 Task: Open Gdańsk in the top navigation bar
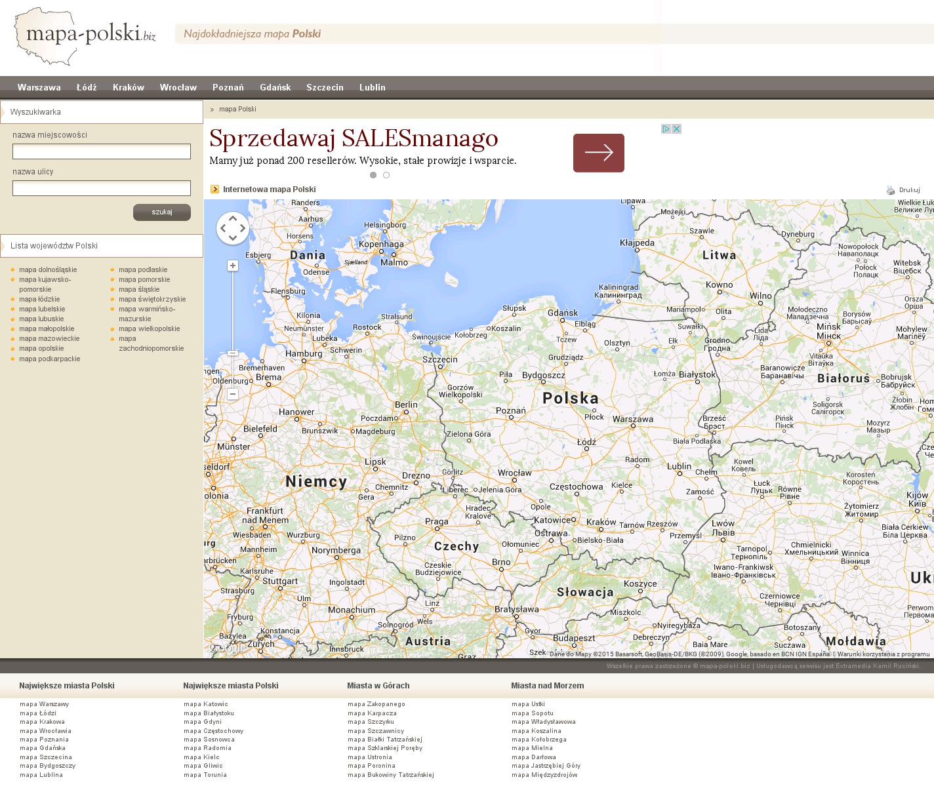click(x=275, y=87)
